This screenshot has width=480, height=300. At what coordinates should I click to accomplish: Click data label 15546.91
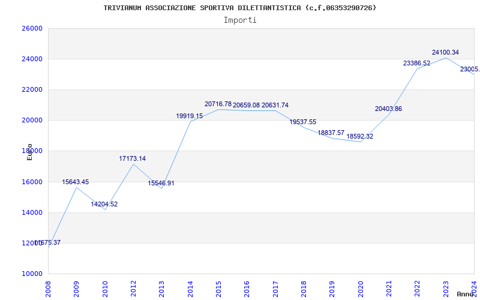[161, 184]
